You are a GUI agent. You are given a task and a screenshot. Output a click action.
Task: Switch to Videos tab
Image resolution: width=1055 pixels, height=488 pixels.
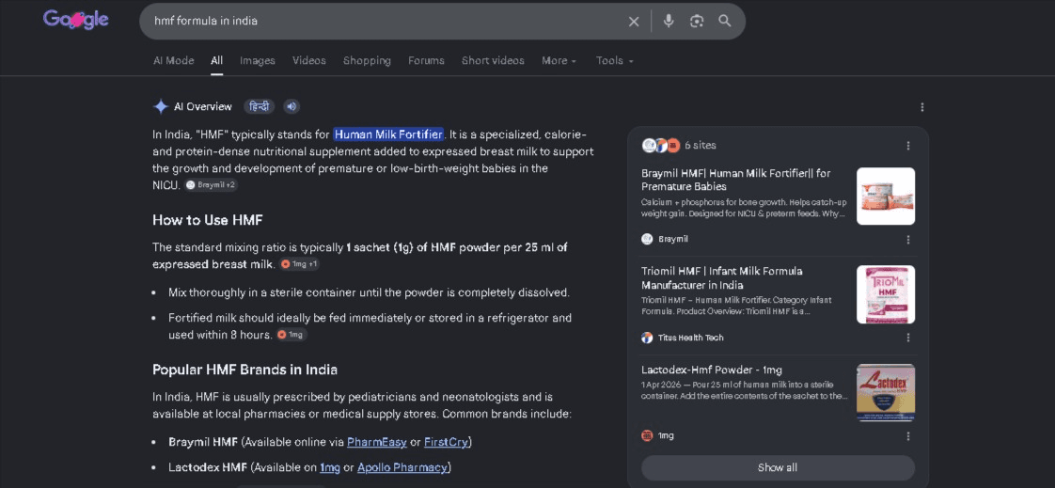(x=308, y=60)
